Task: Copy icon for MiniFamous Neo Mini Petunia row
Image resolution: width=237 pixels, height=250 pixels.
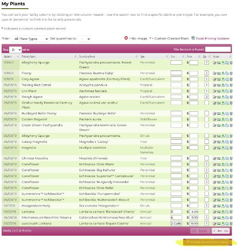Action: pos(227,218)
